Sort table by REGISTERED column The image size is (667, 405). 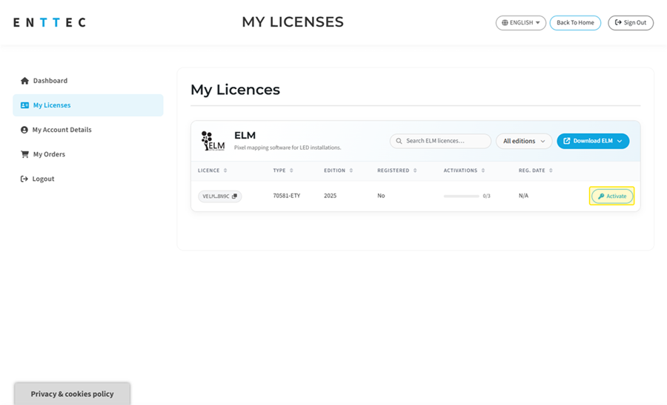(397, 171)
